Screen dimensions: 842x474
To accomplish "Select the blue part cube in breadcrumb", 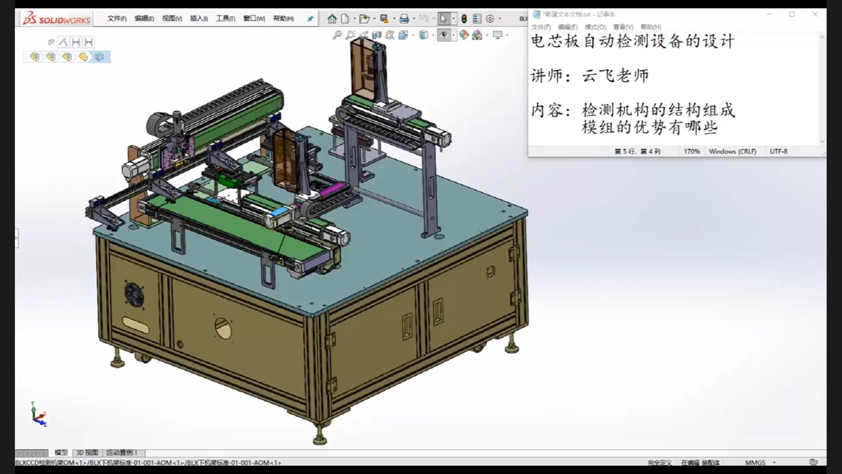I will point(100,57).
